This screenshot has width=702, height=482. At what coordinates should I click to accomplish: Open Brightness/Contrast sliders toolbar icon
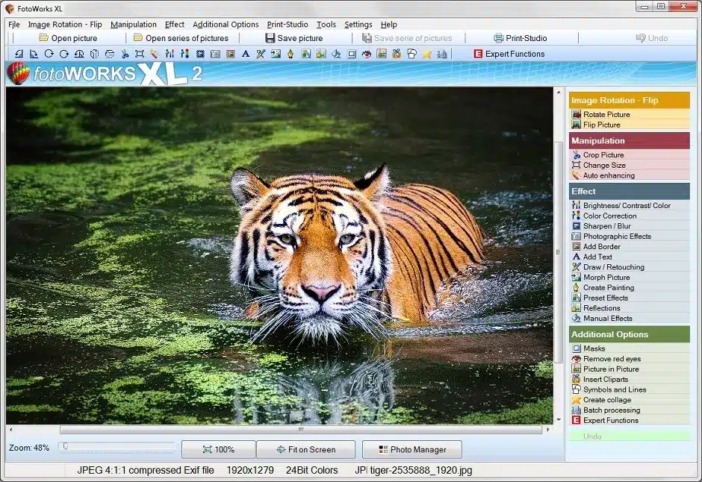[x=170, y=54]
